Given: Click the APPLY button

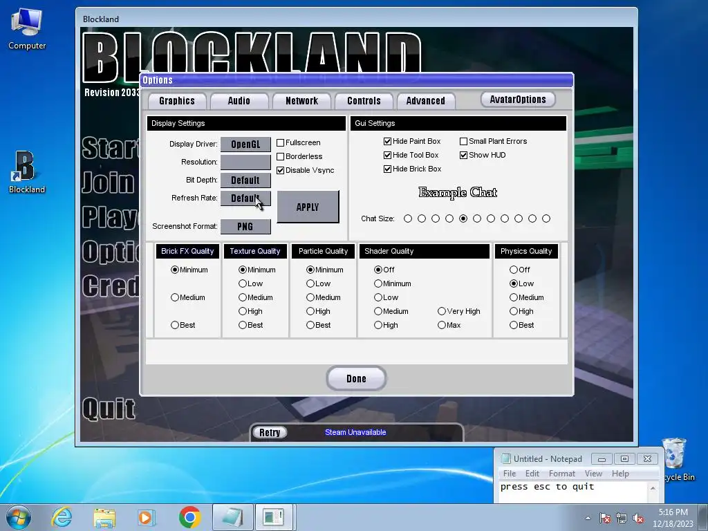Looking at the screenshot, I should coord(308,207).
